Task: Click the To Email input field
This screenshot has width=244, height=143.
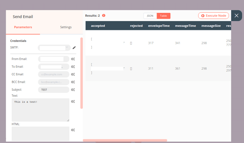Action: coord(53,66)
